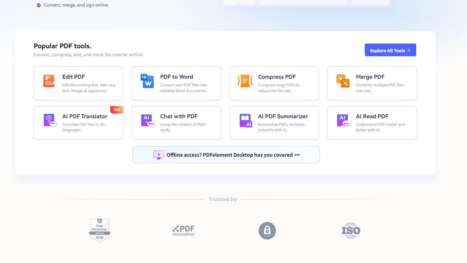Viewport: 467px width, 263px height.
Task: Open the Edit PDF title link
Action: [x=74, y=77]
